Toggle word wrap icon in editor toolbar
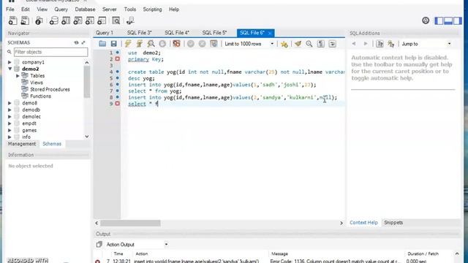The image size is (468, 263). coord(332,44)
